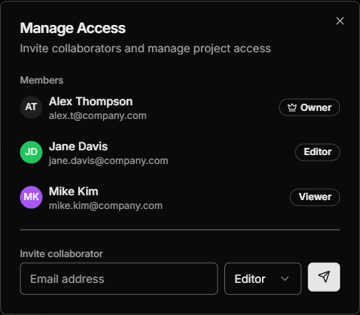The image size is (360, 315).
Task: Select the name Alex Thompson
Action: tap(91, 101)
